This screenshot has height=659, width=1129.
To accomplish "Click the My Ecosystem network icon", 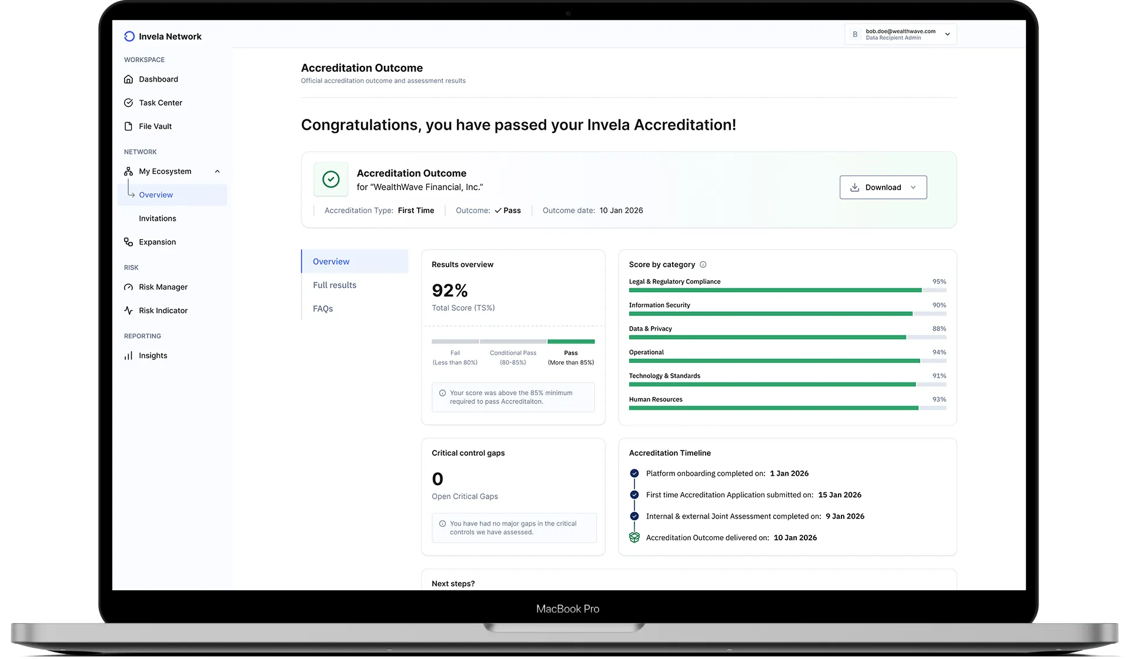I will tap(128, 172).
